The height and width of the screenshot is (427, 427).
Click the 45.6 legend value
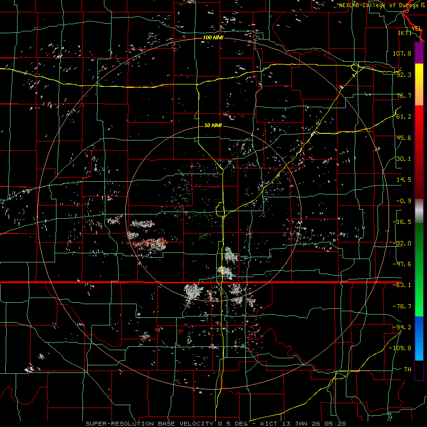click(x=404, y=138)
